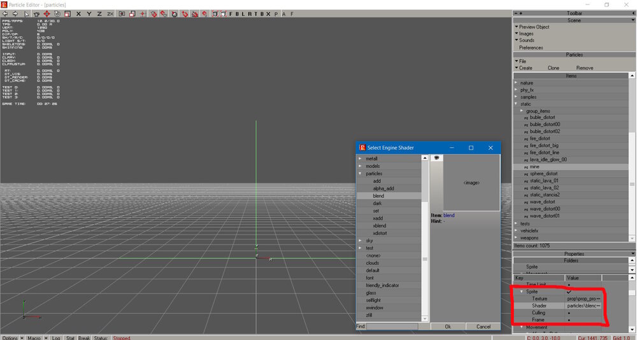
Task: Switch to Front view with F button
Action: 231,13
